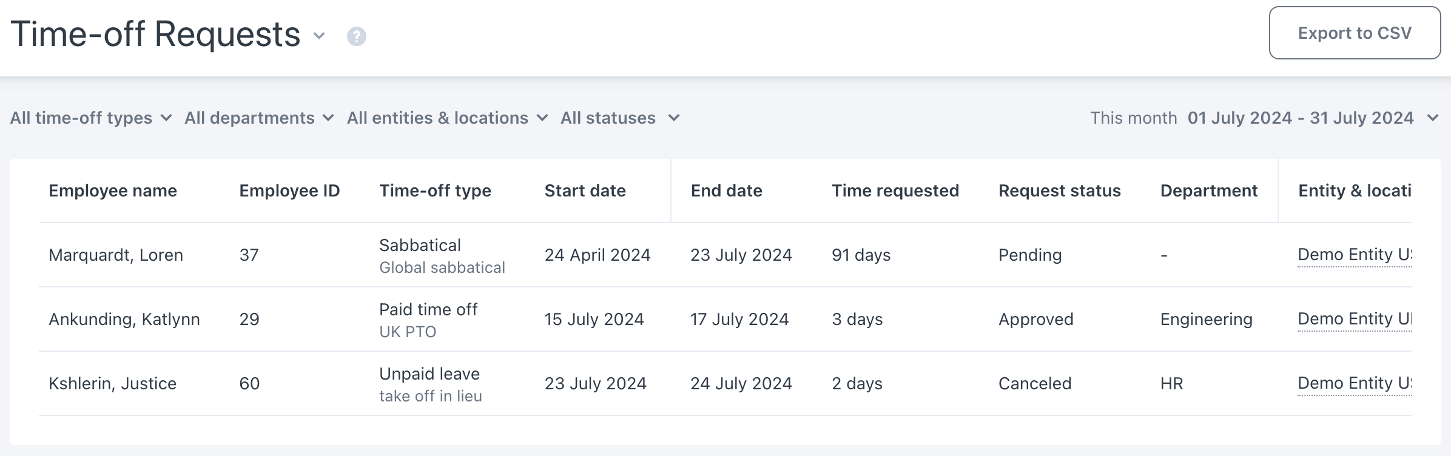Viewport: 1451px width, 456px height.
Task: Click the Approved status on Katlynn's PTO row
Action: [1035, 319]
